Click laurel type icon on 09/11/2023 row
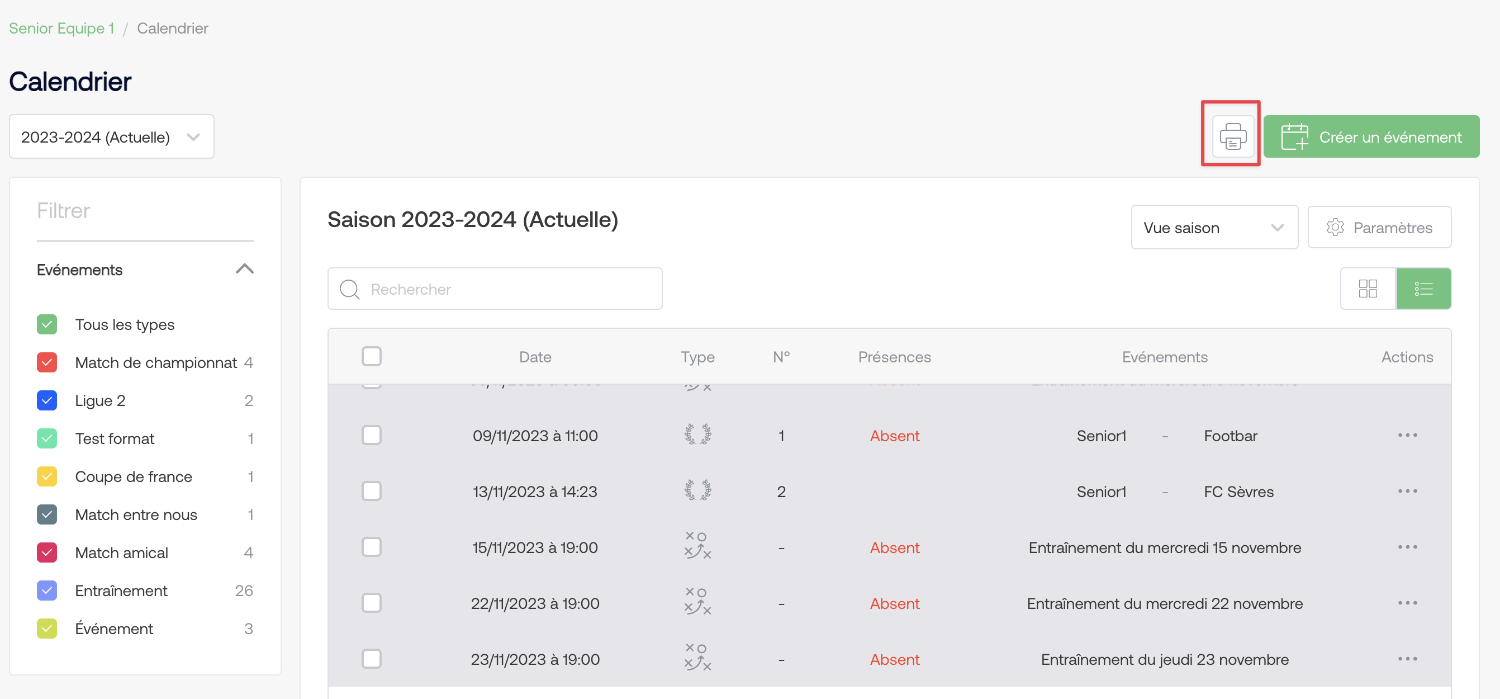The width and height of the screenshot is (1500, 699). pos(697,434)
